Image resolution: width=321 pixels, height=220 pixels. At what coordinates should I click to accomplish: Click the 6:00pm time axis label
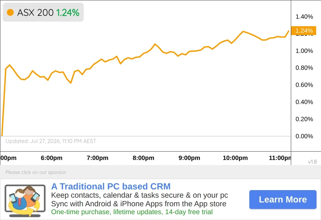pyautogui.click(x=51, y=158)
